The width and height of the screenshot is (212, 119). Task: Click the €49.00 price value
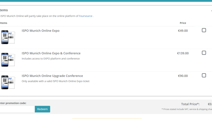coord(183,31)
